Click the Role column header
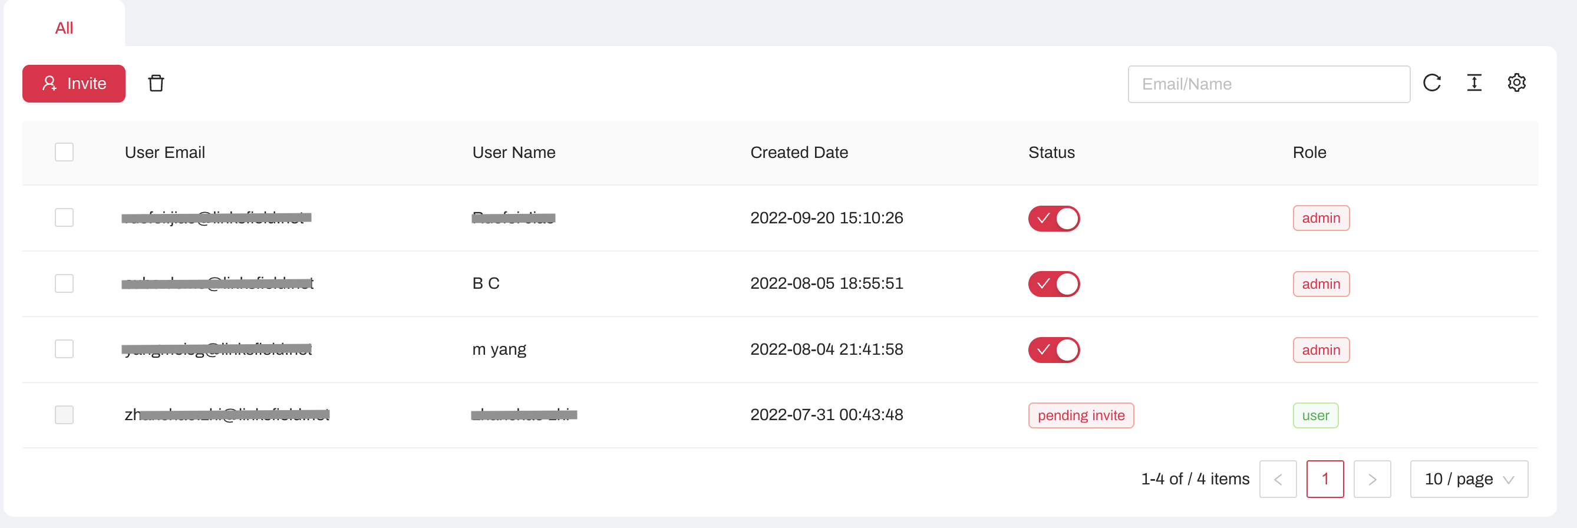Viewport: 1577px width, 528px height. [x=1309, y=153]
